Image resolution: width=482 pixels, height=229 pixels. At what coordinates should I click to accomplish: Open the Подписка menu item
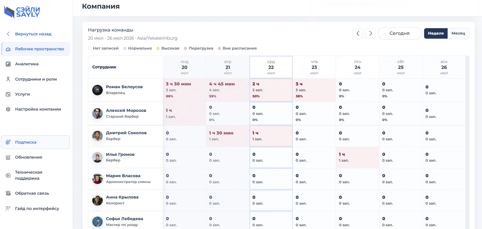35,142
